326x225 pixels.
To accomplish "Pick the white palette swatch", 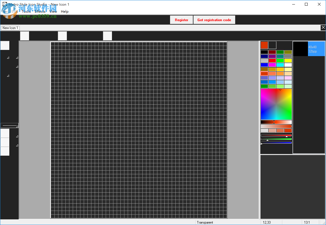I will click(288, 65).
